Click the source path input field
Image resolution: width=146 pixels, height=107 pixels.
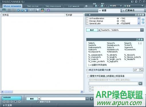[x=63, y=99]
